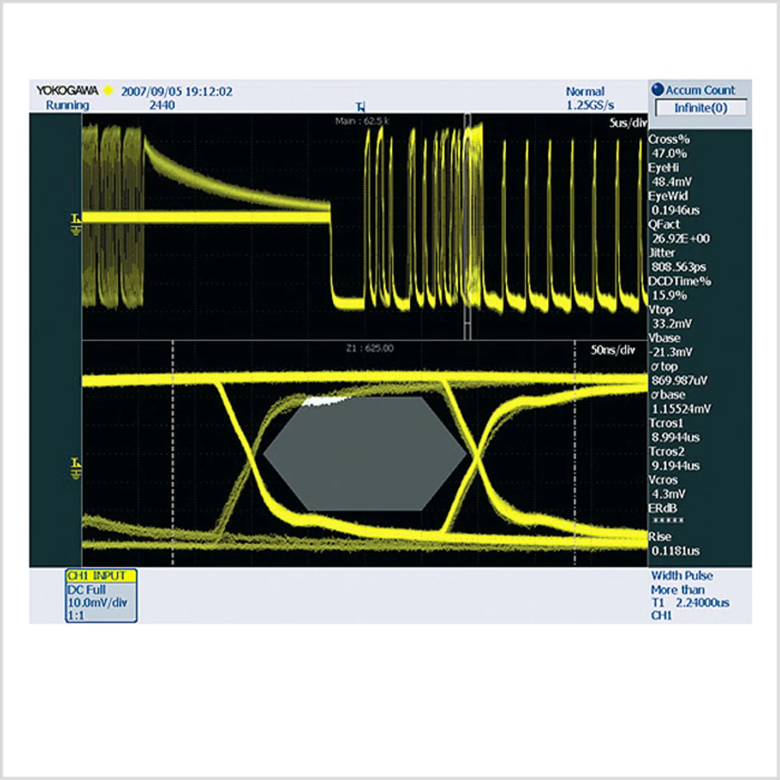Click the gray hexagon eye mask

coord(366,454)
